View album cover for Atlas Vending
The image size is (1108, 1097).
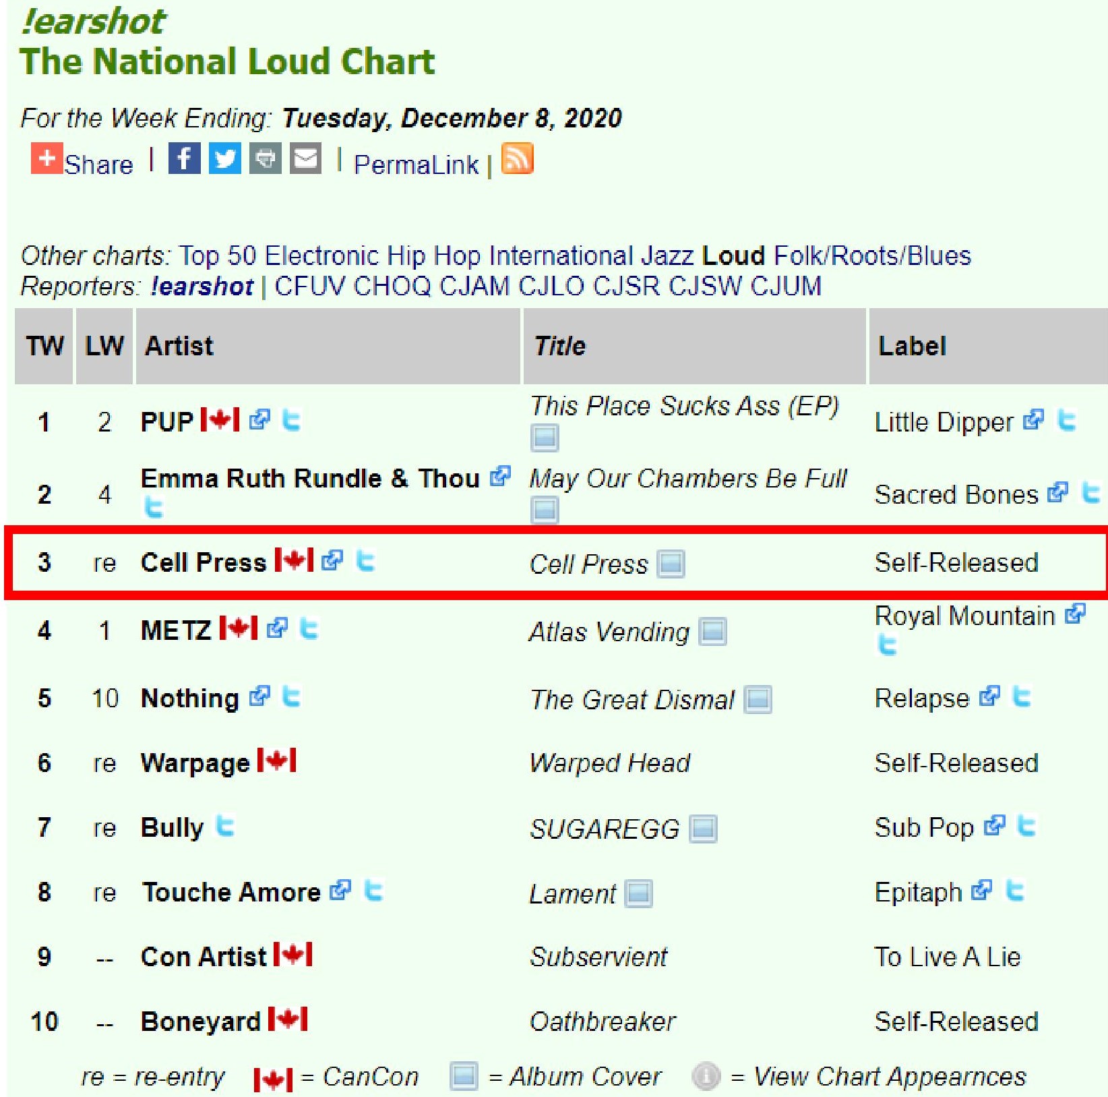point(712,632)
